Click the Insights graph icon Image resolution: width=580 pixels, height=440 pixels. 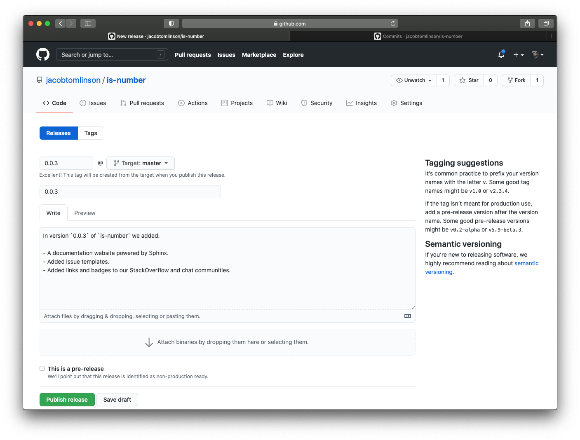349,103
